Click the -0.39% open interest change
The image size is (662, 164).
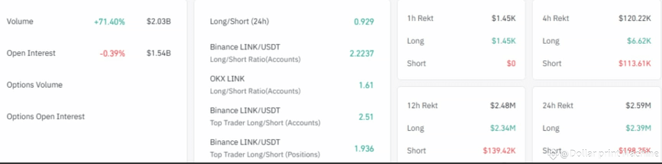[112, 54]
